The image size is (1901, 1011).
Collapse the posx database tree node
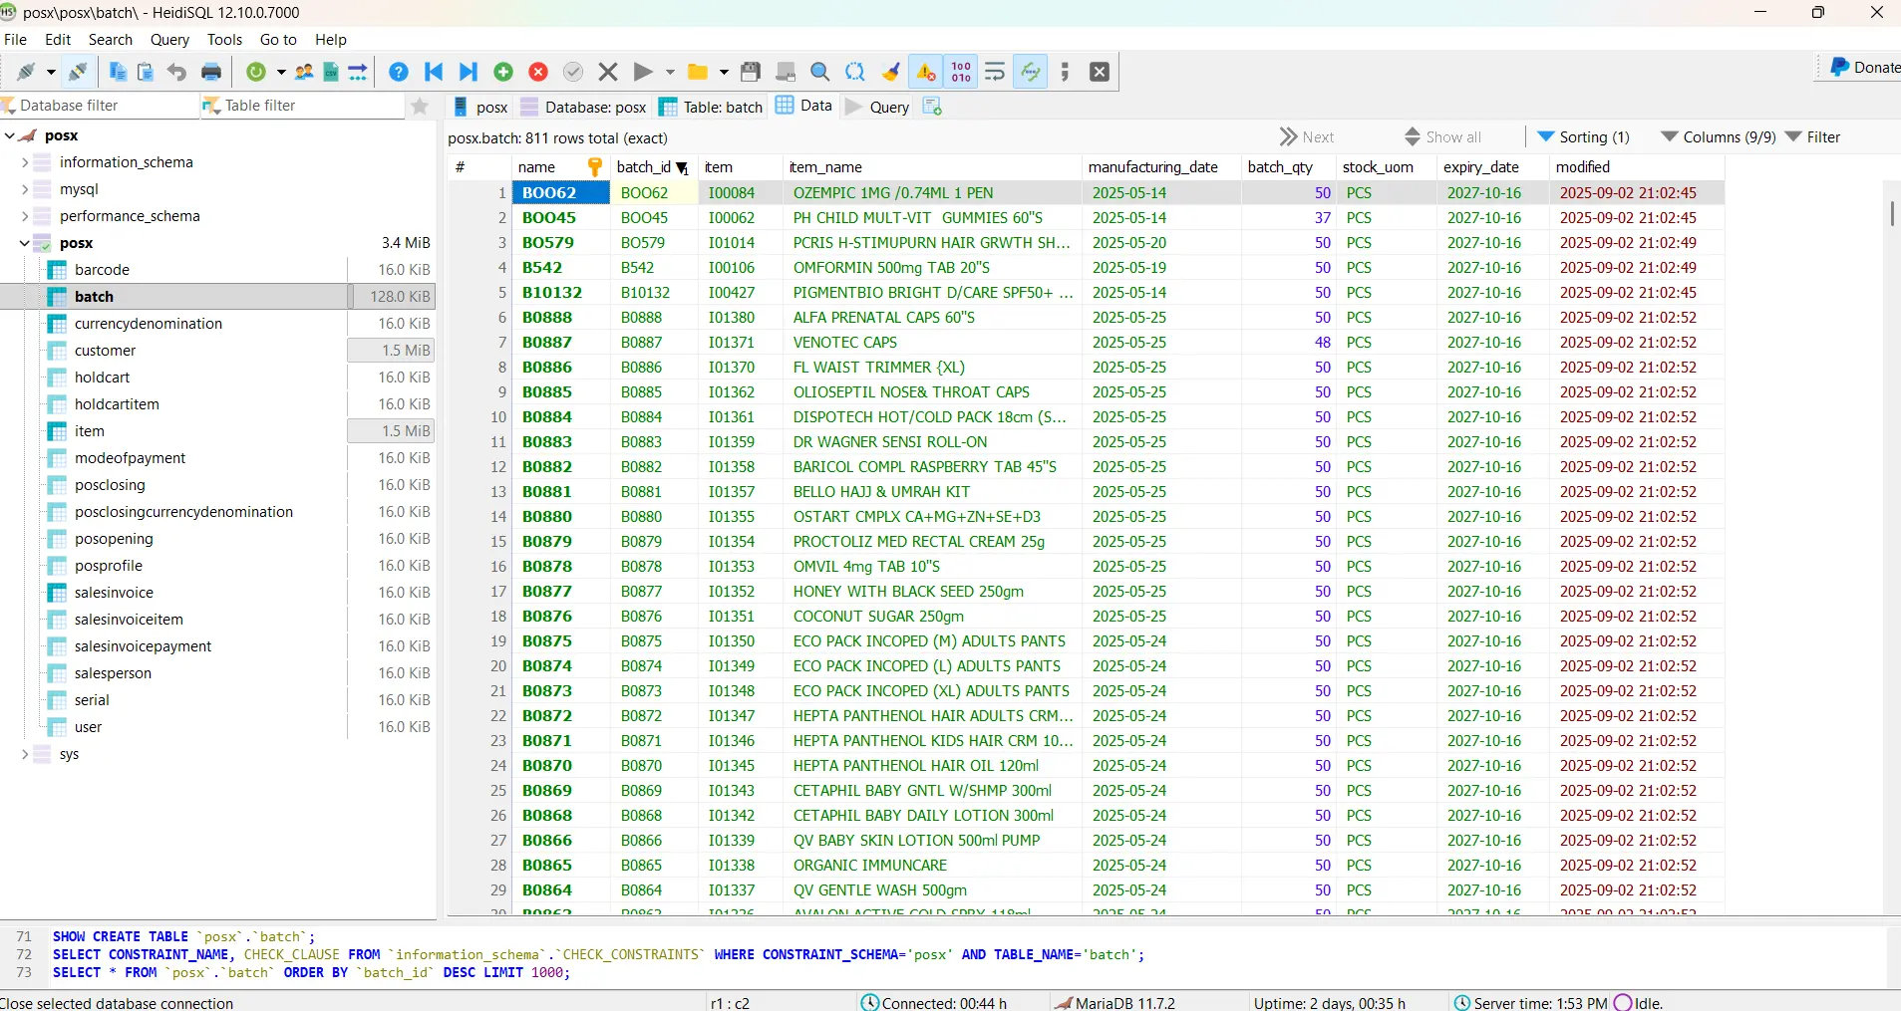tap(25, 243)
